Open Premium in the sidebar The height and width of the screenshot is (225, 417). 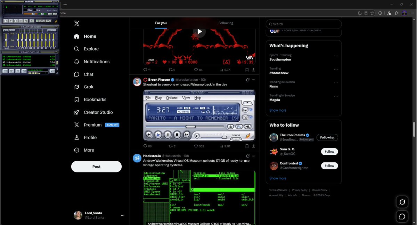coord(96,125)
